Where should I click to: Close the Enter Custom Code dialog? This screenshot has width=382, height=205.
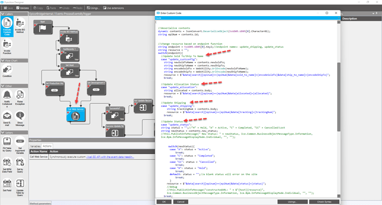pyautogui.click(x=336, y=13)
